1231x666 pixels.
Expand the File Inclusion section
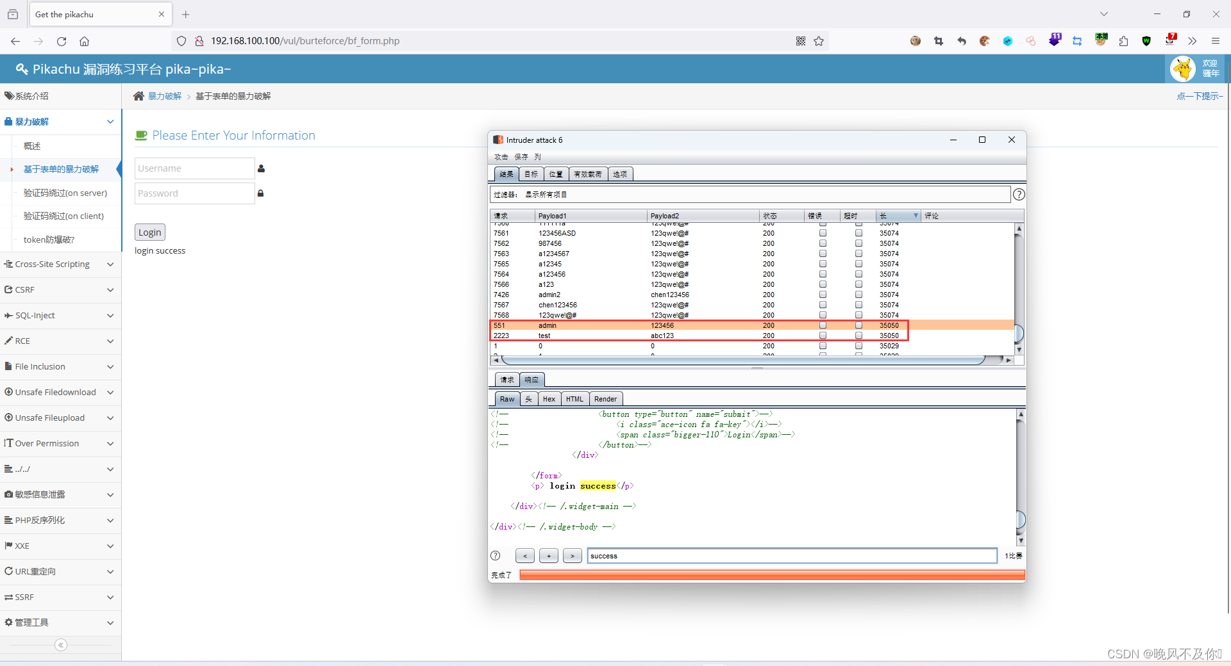click(x=60, y=366)
